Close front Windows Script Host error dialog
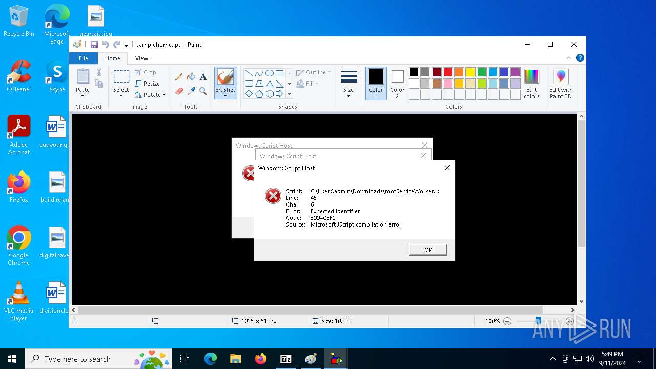Viewport: 656px width, 369px height. pyautogui.click(x=447, y=168)
